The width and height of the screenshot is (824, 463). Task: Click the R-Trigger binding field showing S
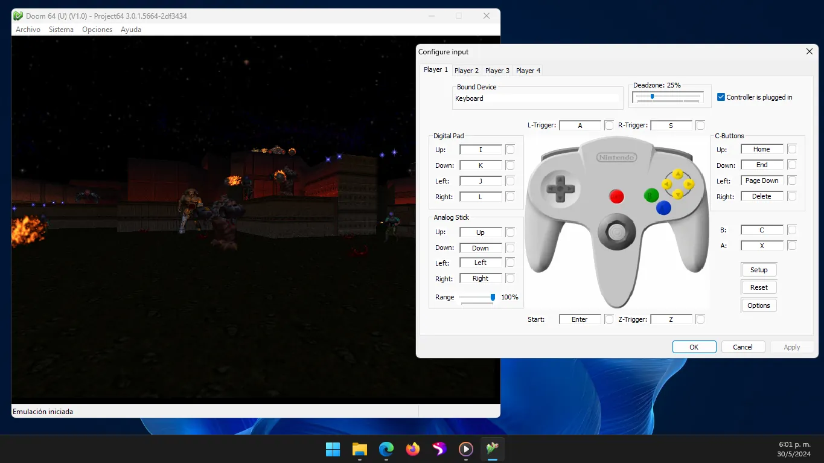[x=671, y=126]
